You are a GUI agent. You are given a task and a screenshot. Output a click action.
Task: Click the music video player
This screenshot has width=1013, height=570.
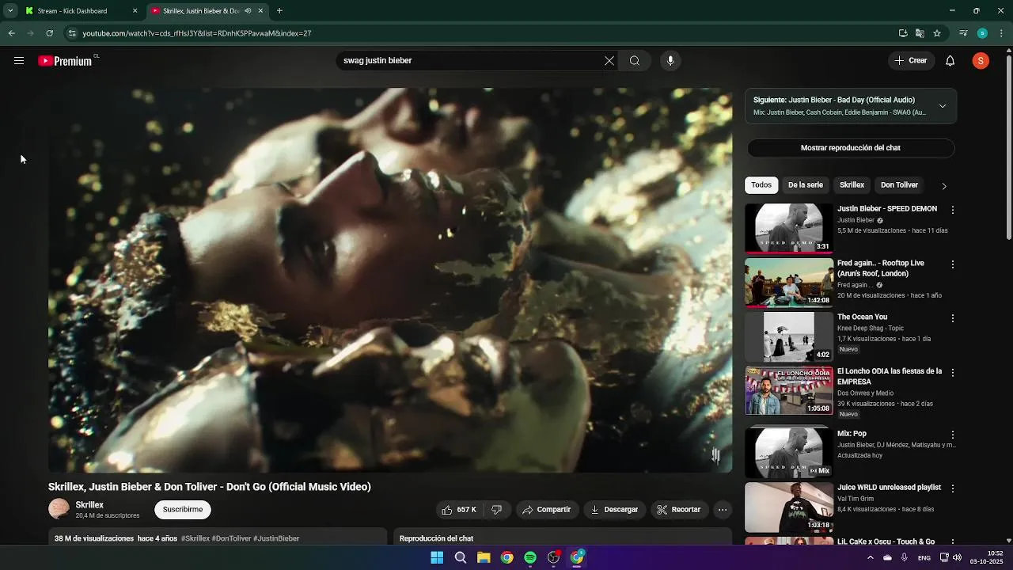pos(390,280)
